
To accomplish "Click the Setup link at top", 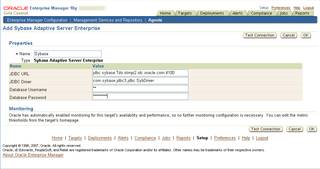I will click(x=264, y=8).
